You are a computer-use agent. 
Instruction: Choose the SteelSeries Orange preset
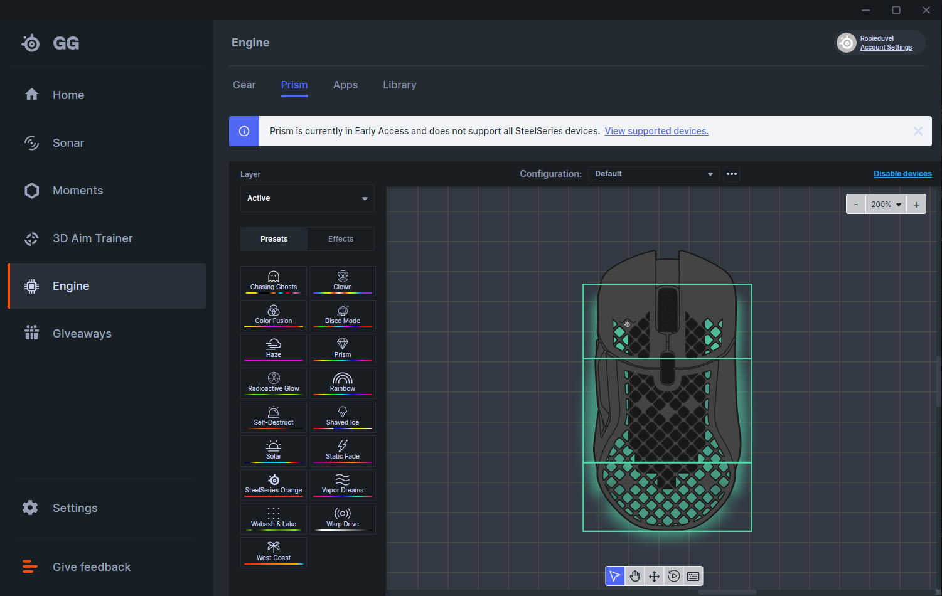pyautogui.click(x=274, y=484)
